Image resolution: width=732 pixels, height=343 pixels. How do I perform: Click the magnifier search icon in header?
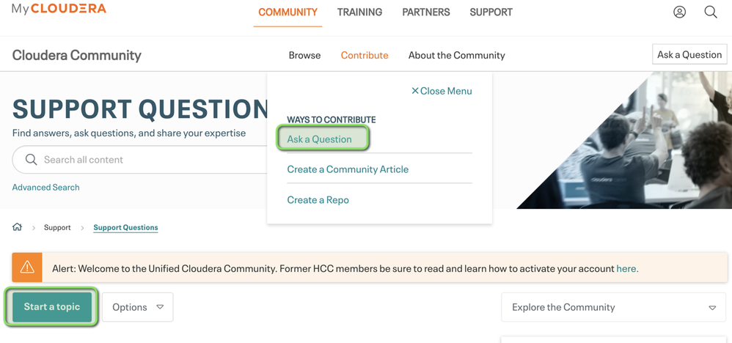tap(711, 12)
